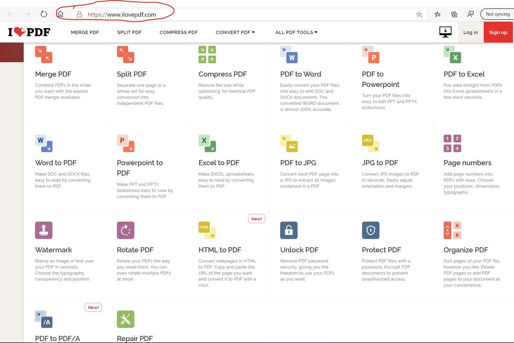Open the Watermark title link
The width and height of the screenshot is (514, 343).
(54, 250)
